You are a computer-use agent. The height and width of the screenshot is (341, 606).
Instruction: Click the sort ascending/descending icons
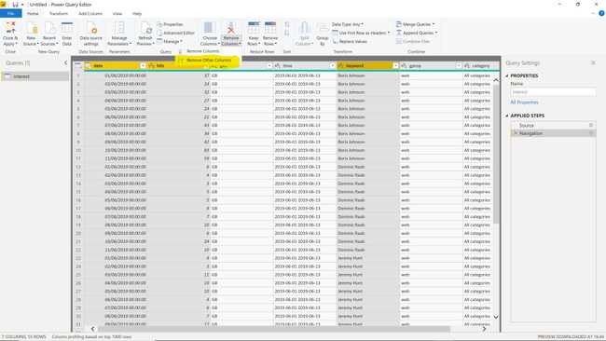point(287,29)
